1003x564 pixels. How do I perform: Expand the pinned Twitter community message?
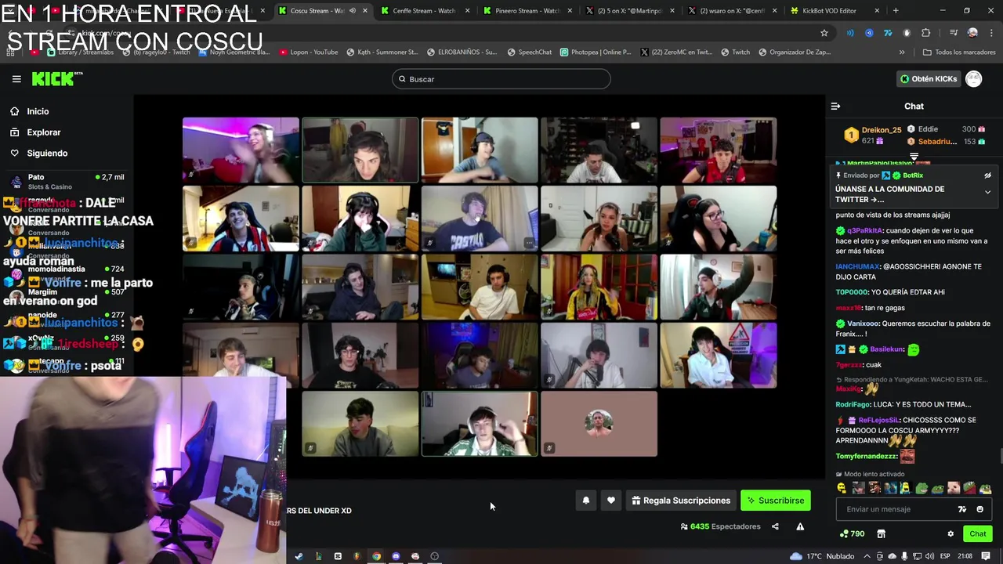987,192
